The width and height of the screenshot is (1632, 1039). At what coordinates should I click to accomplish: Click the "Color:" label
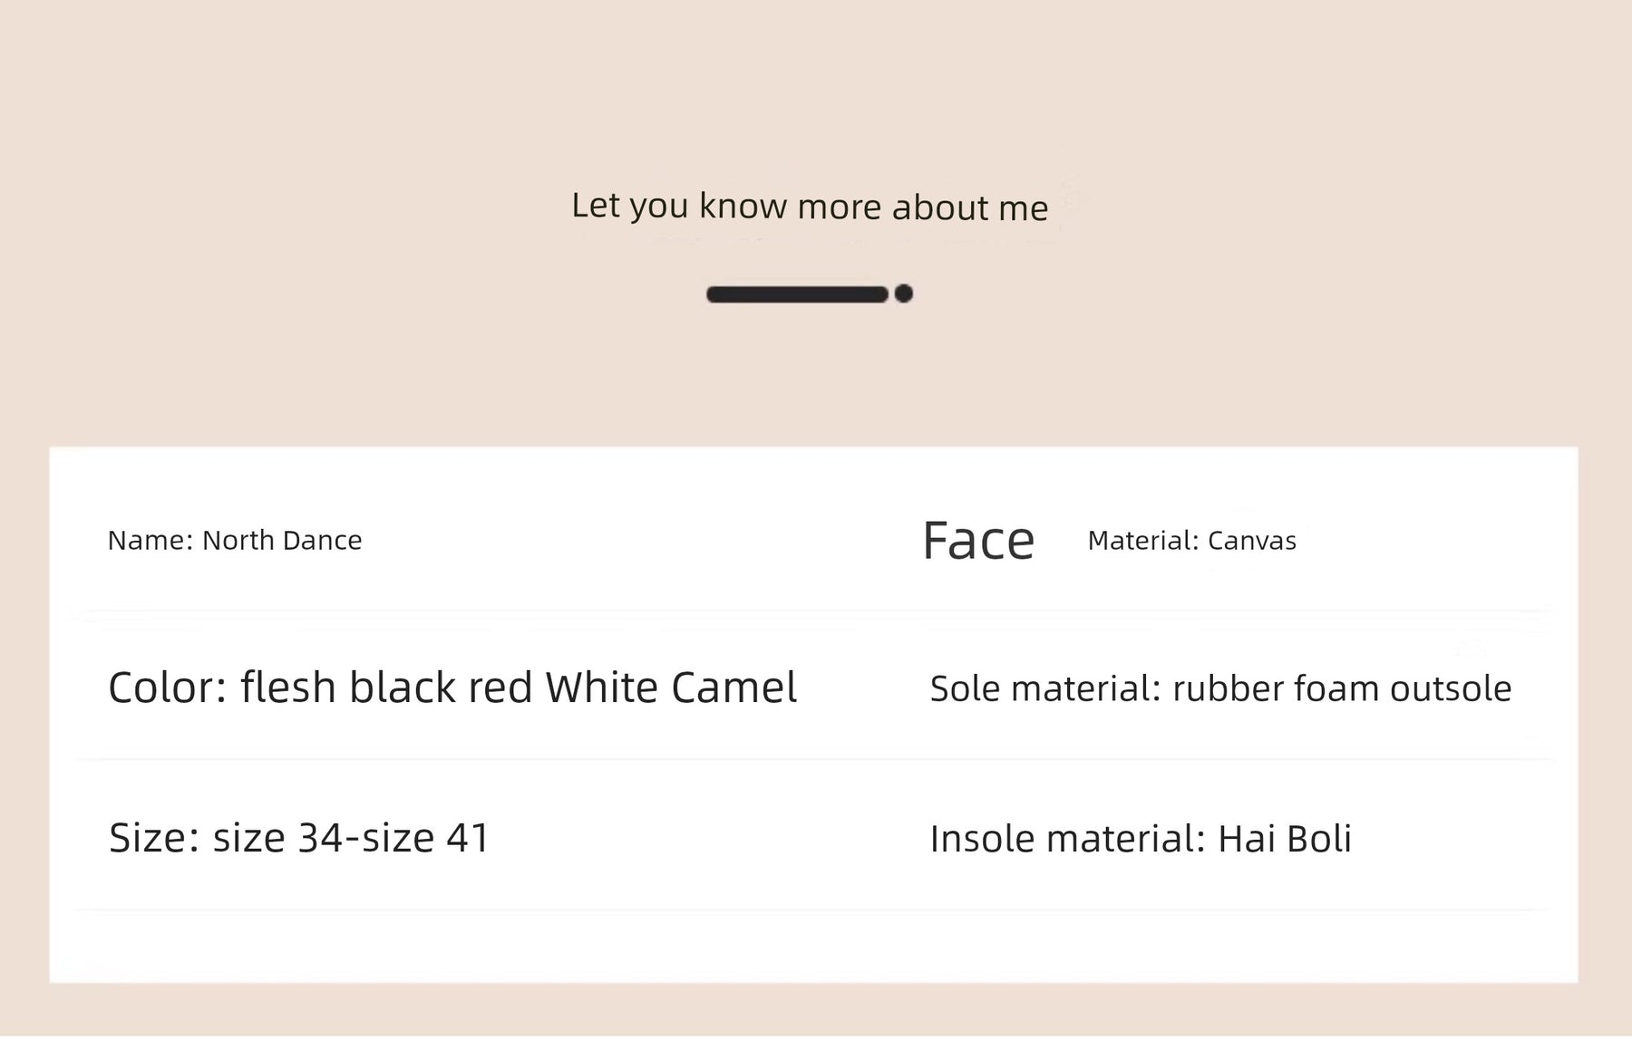pyautogui.click(x=168, y=688)
